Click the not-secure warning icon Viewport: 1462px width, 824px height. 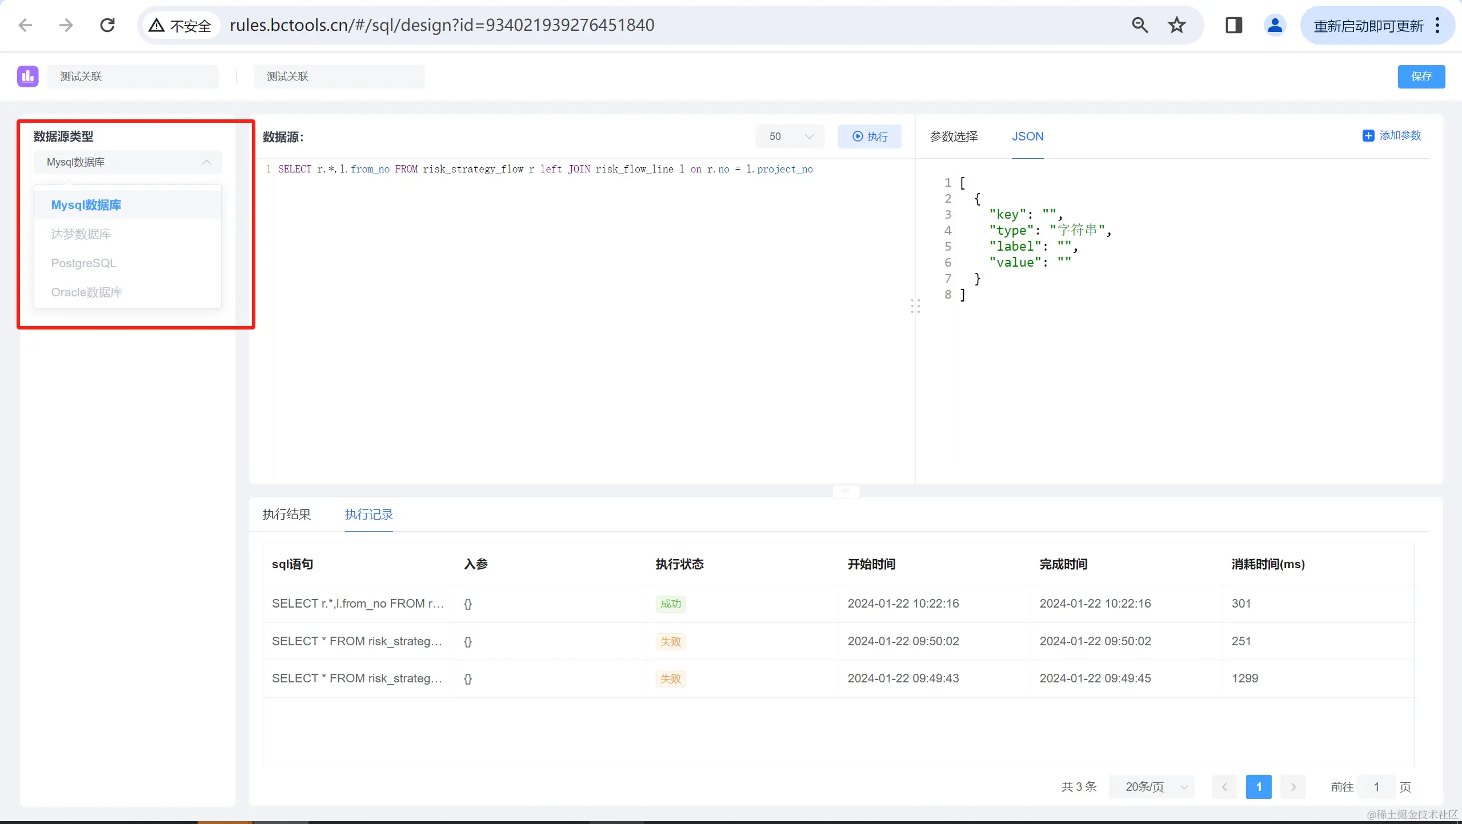click(157, 25)
